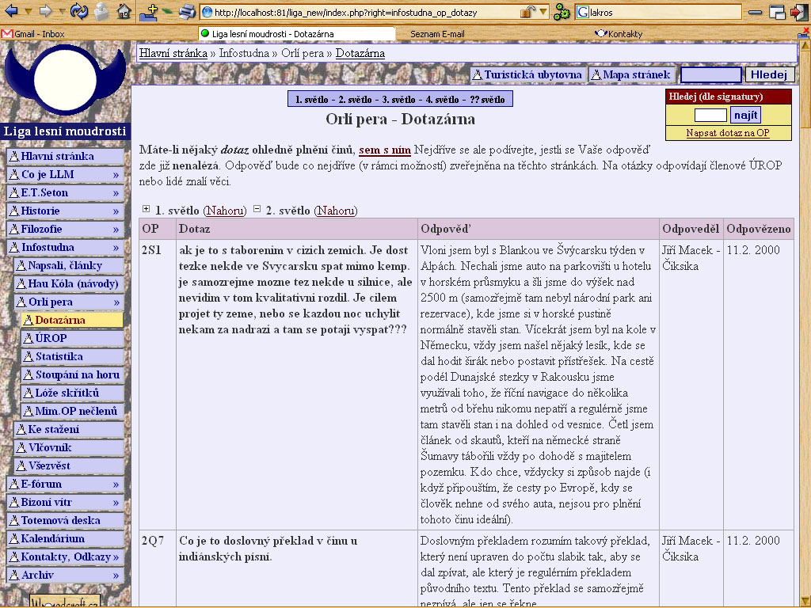Screen dimensions: 811x608
Task: Click the add bookmark folder icon
Action: click(x=148, y=12)
